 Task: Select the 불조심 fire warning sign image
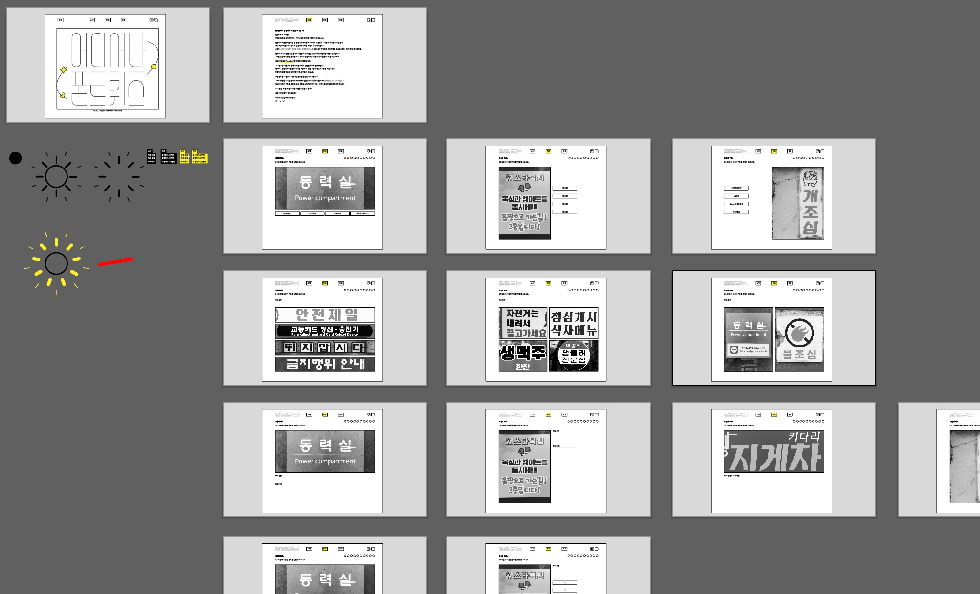point(799,339)
